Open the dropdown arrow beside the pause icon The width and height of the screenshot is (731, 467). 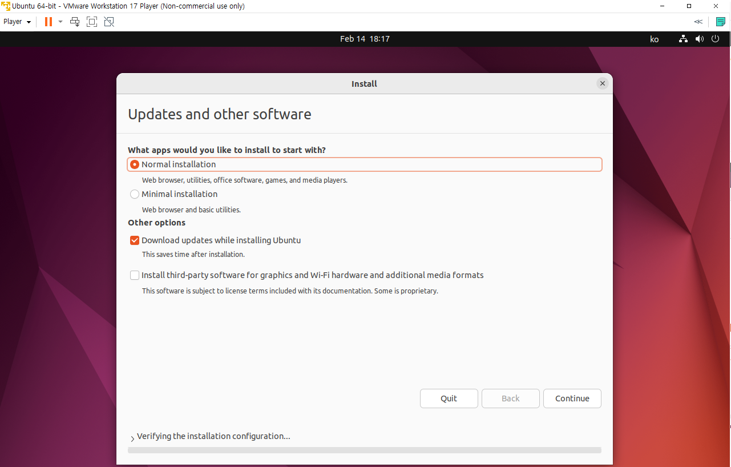coord(60,22)
